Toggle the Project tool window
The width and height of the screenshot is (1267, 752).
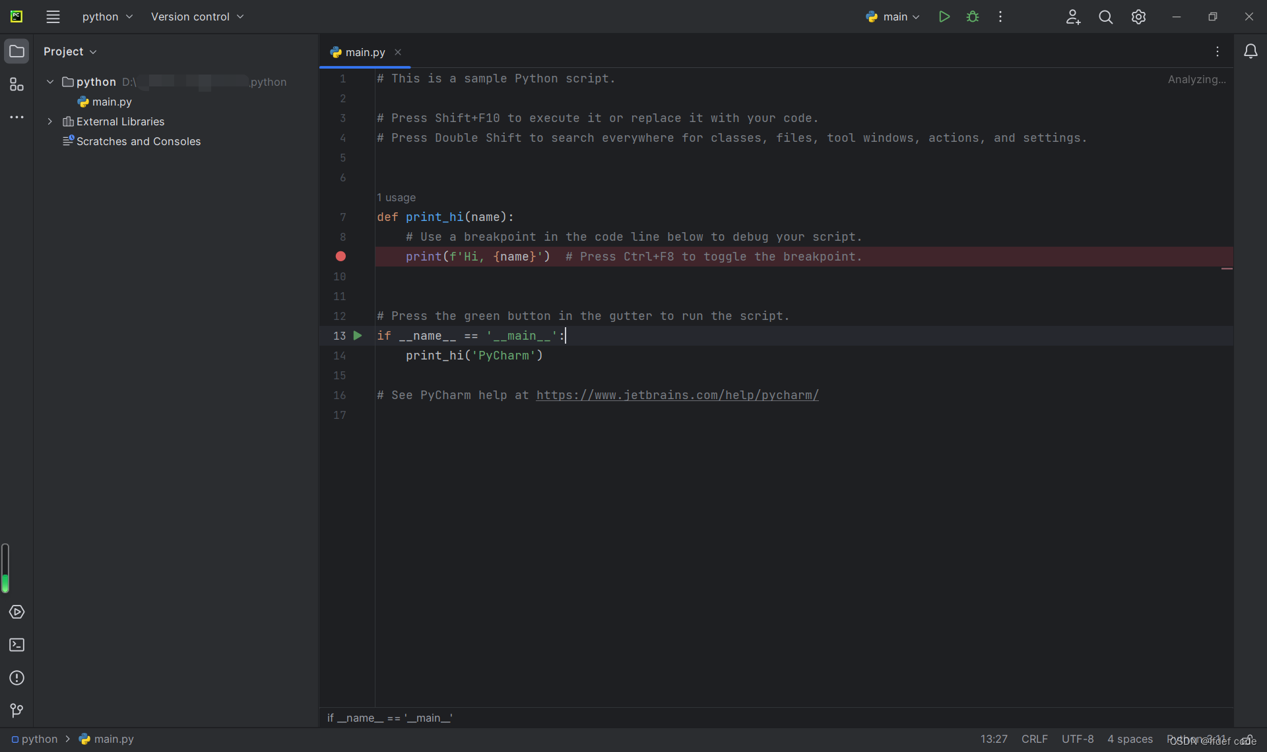click(16, 51)
